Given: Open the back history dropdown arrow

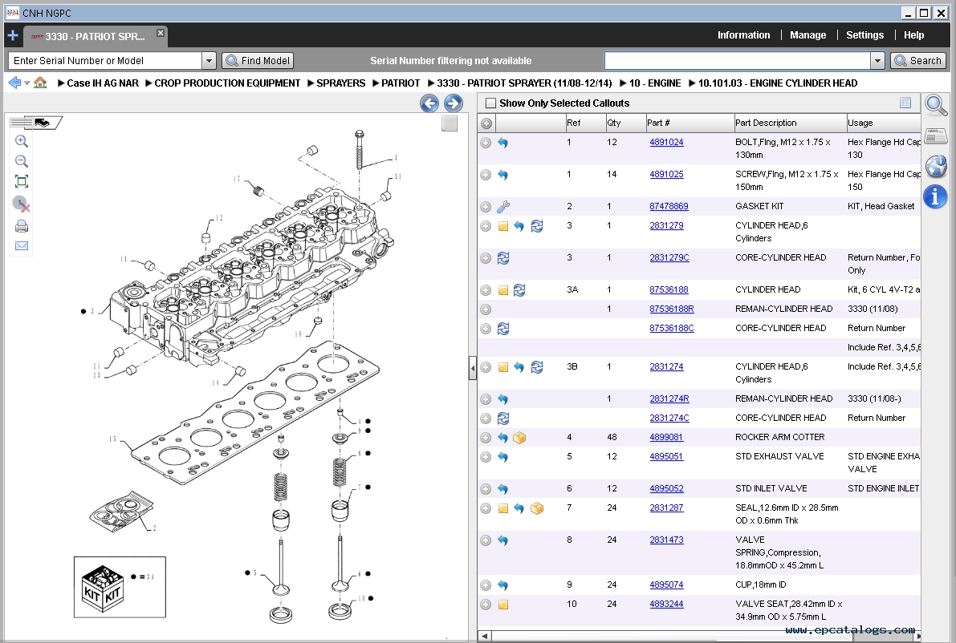Looking at the screenshot, I should (26, 83).
